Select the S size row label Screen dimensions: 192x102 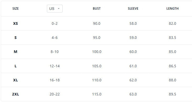15,38
